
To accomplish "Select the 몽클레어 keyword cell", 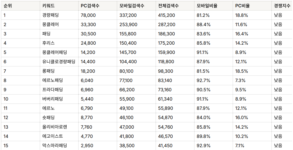I will tap(59, 24).
